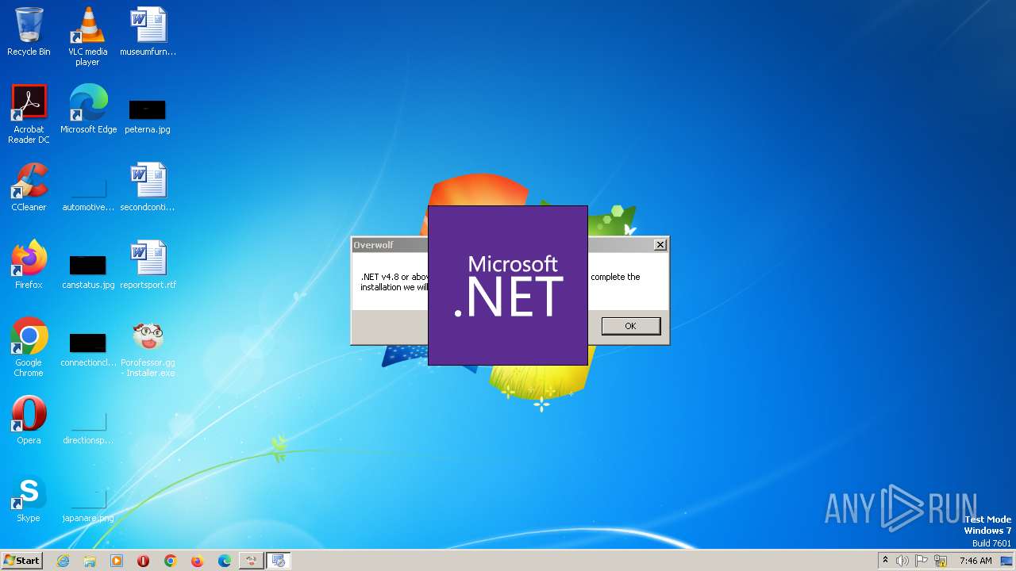Launch Edge from the taskbar

225,561
